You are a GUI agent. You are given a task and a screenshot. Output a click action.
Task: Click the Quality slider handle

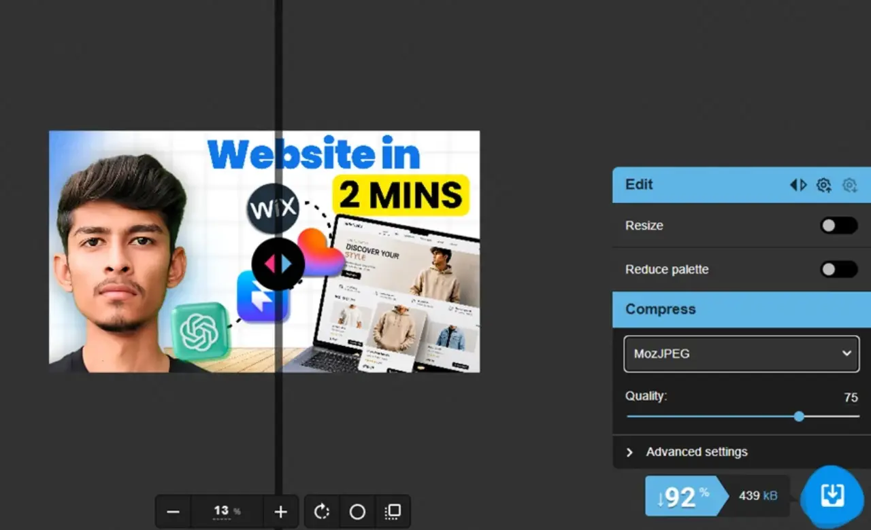799,416
